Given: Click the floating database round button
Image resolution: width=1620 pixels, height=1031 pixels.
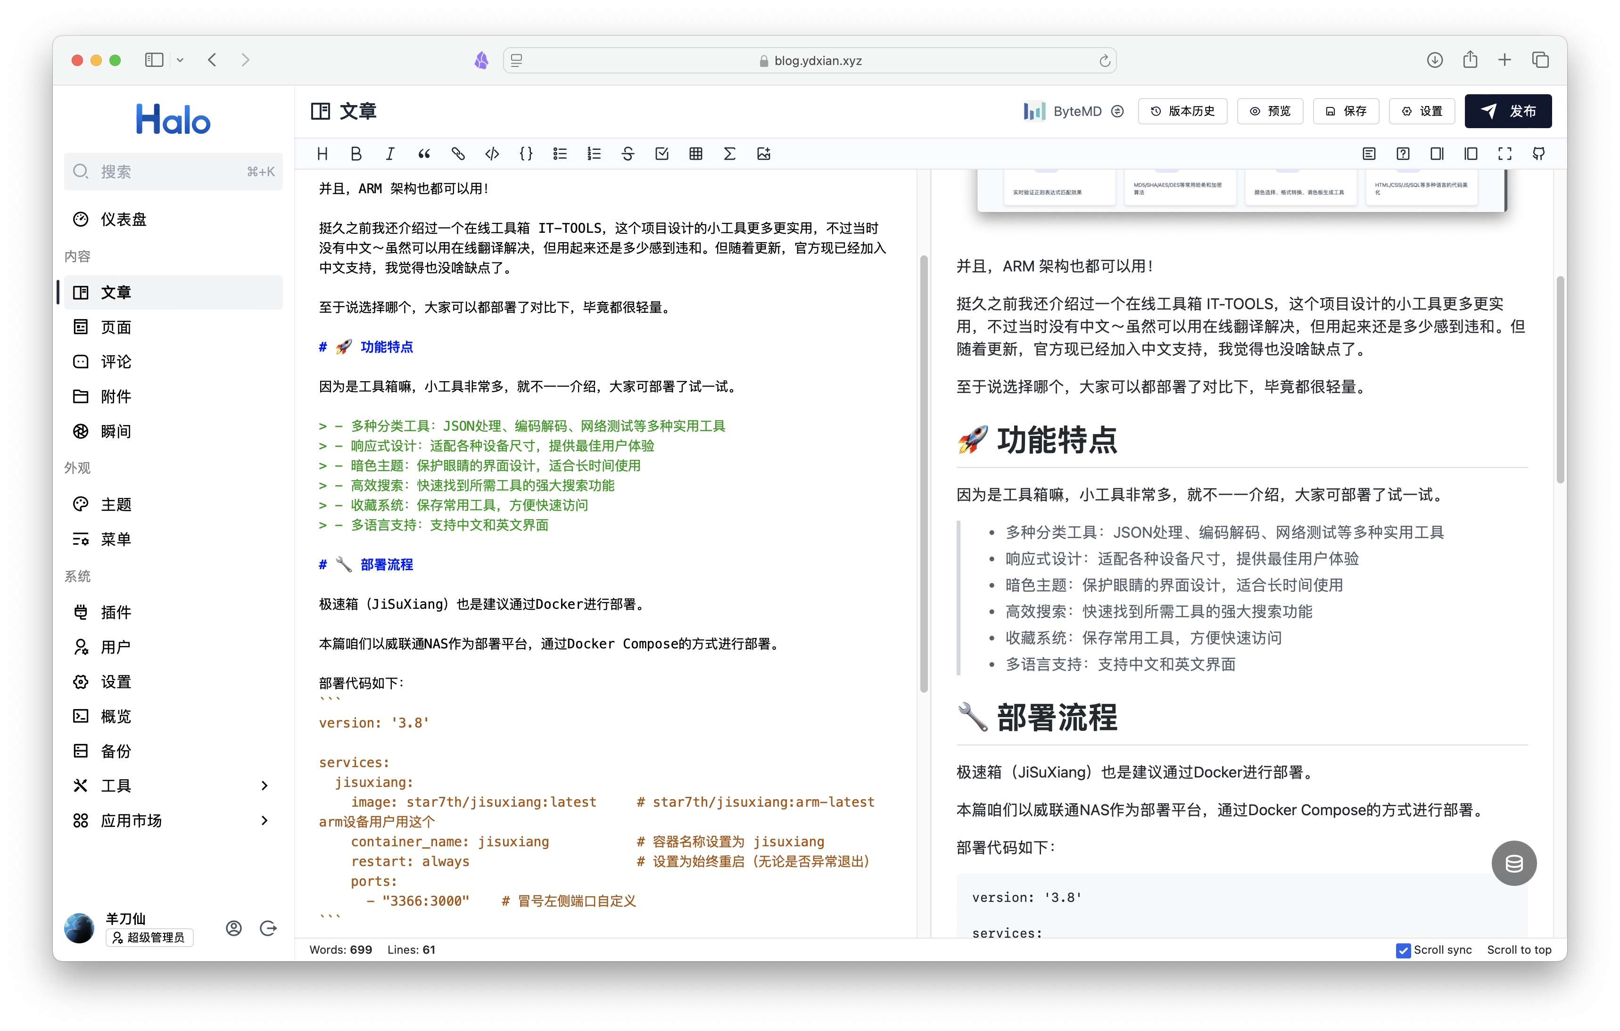Looking at the screenshot, I should click(x=1514, y=864).
